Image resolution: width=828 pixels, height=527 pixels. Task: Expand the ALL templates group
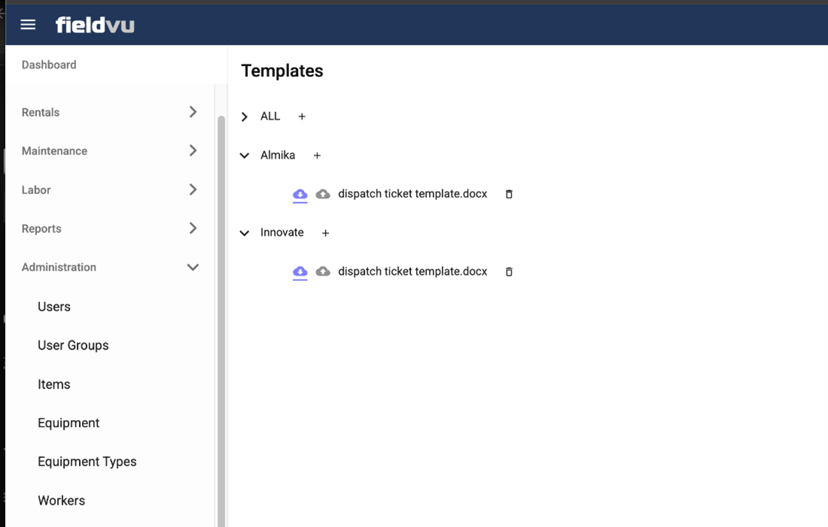pyautogui.click(x=245, y=117)
